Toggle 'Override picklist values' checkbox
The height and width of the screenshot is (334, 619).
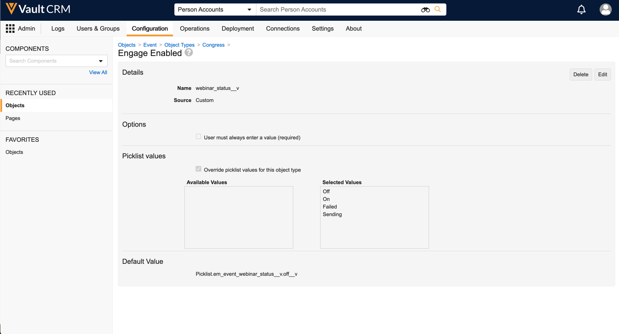199,169
